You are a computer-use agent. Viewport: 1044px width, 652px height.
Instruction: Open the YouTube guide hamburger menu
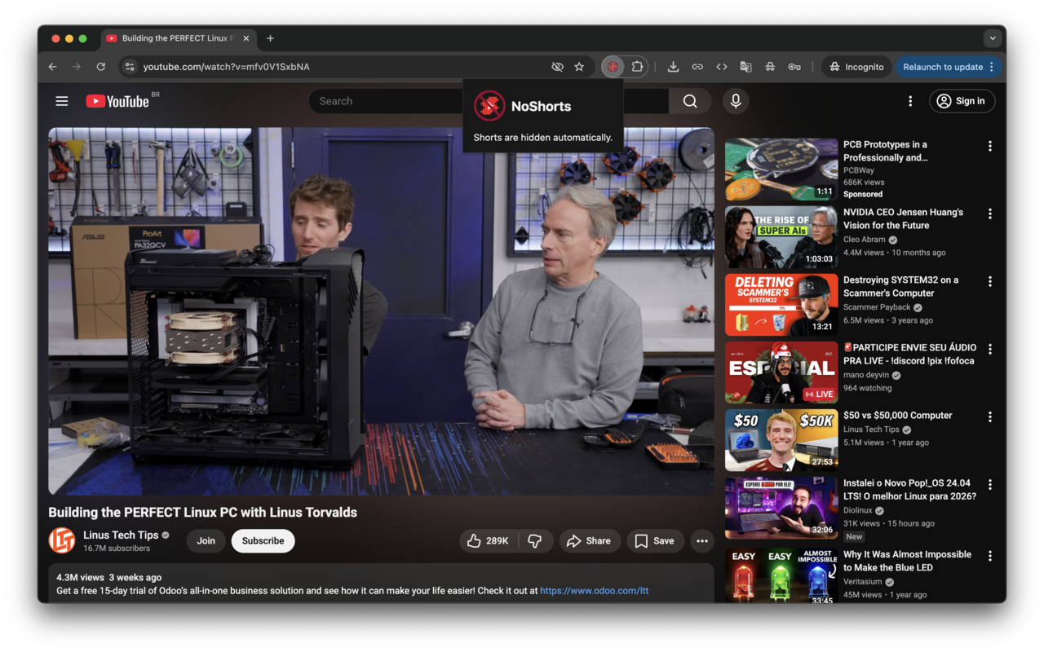coord(62,101)
